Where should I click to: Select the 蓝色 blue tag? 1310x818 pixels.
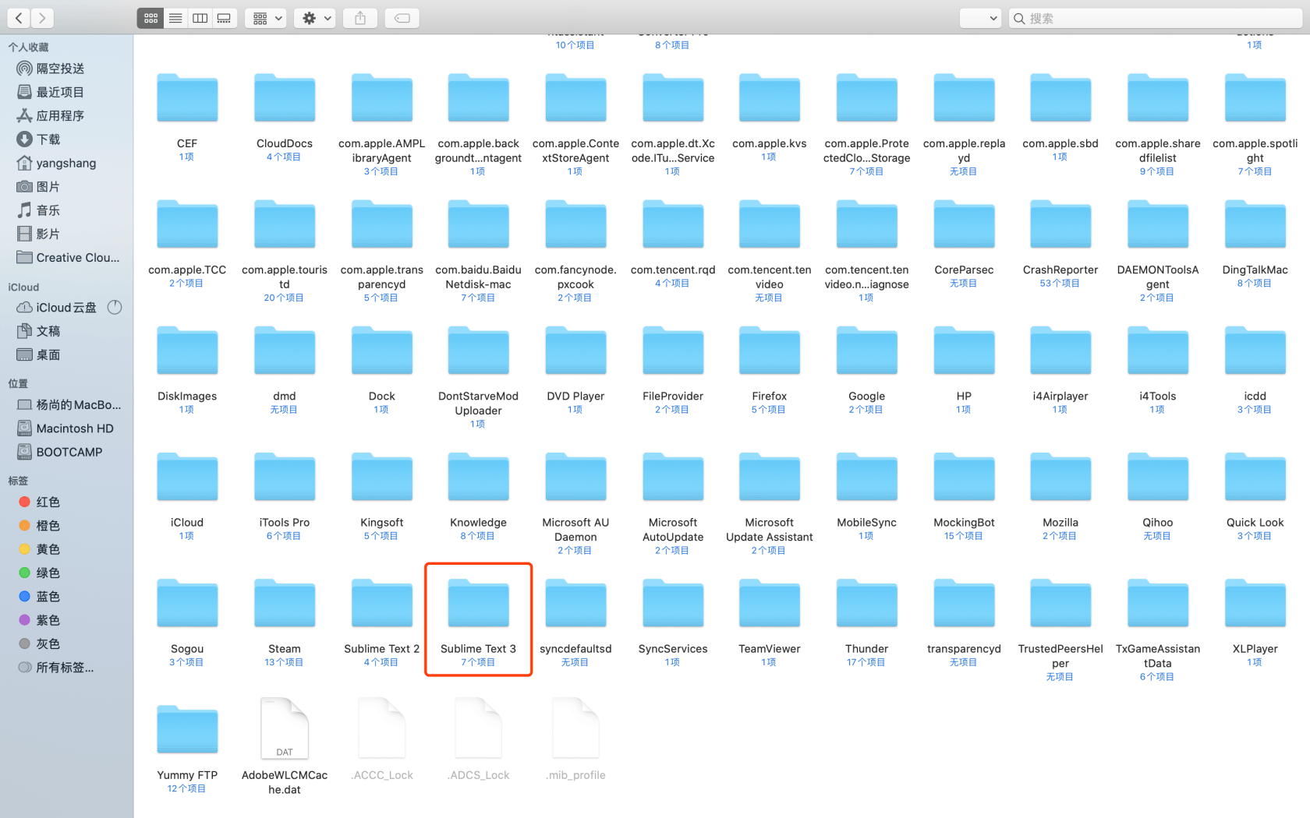(48, 597)
